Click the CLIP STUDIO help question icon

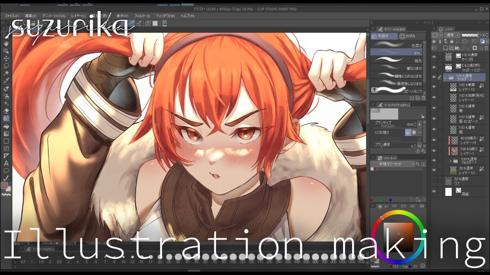(x=148, y=24)
